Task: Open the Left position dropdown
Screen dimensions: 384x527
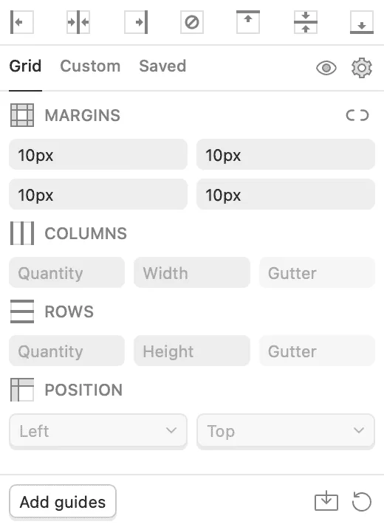Action: pos(98,431)
